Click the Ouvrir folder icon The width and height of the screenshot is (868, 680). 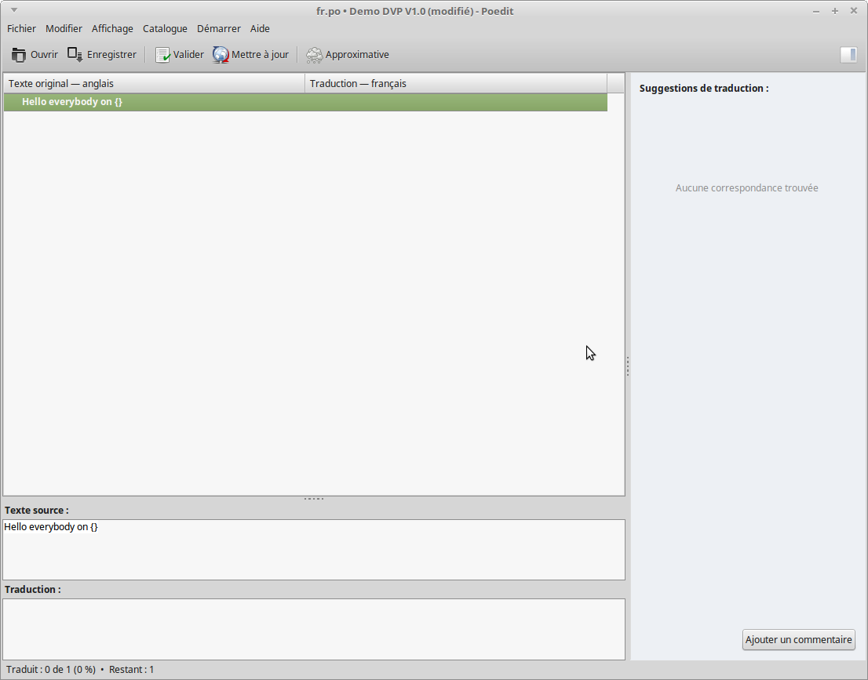(x=19, y=55)
